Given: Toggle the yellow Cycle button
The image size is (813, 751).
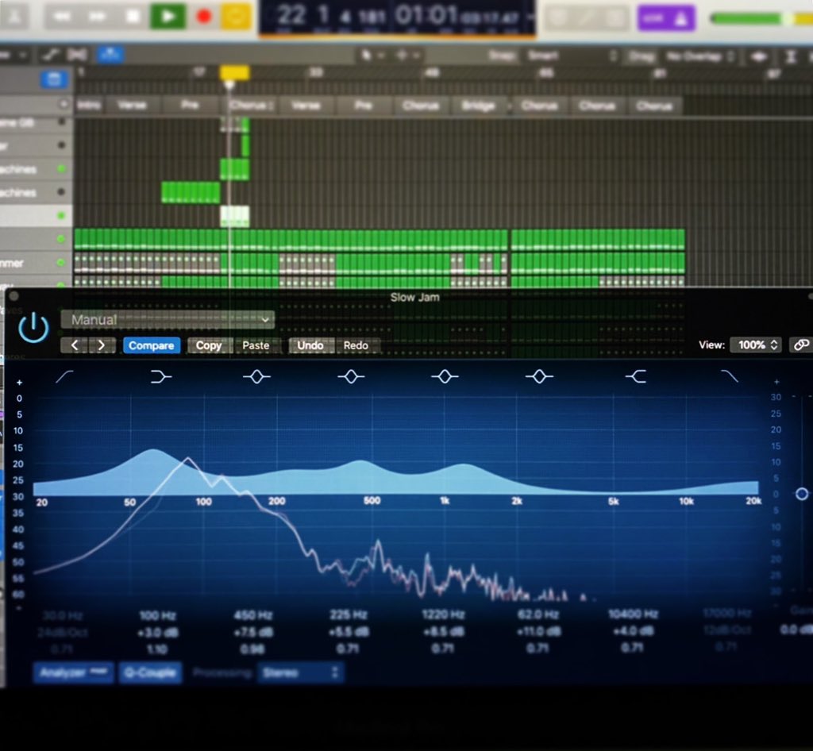Looking at the screenshot, I should [236, 16].
